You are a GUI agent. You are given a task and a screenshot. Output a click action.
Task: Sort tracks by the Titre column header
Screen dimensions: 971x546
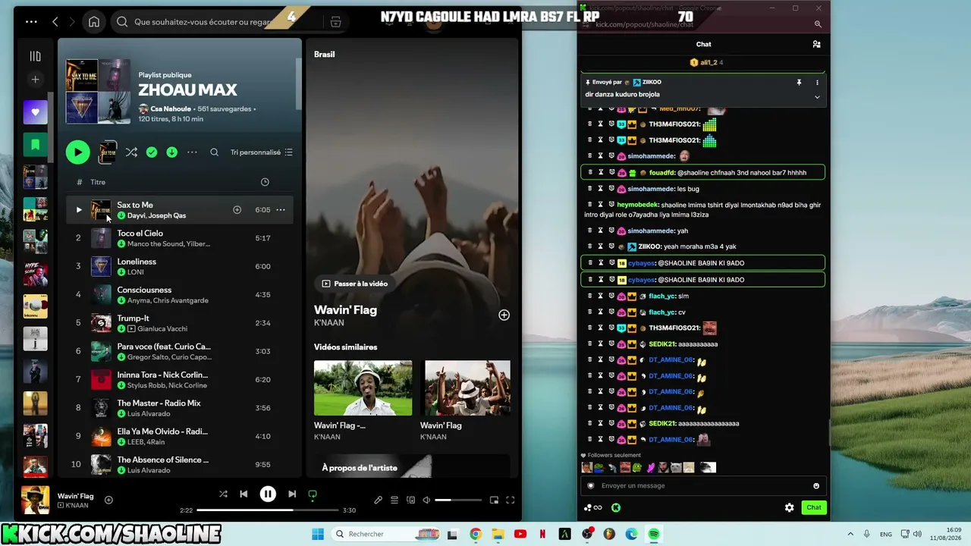[98, 182]
